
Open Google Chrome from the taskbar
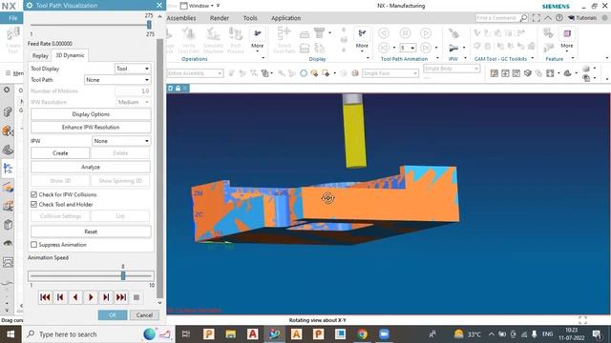(362, 334)
